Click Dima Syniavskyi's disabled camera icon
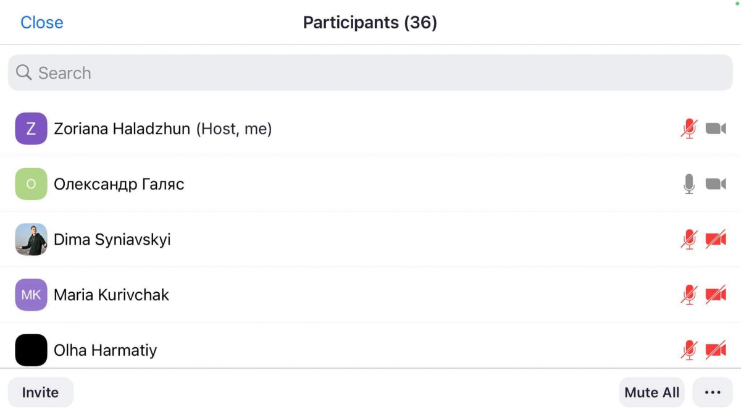 pos(716,239)
